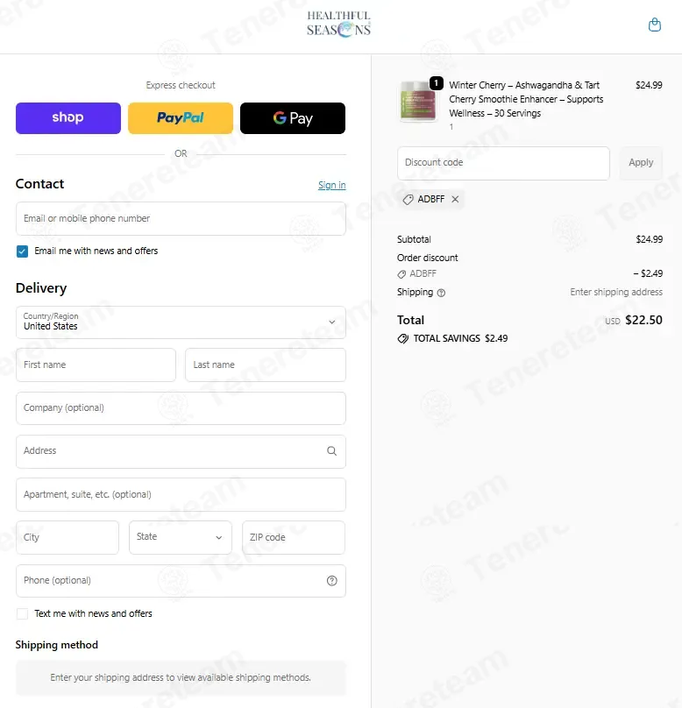Open the Country/Region dropdown
This screenshot has width=682, height=708.
click(x=181, y=322)
